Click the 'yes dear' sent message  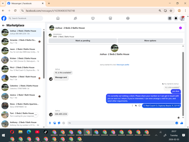coord(176,91)
